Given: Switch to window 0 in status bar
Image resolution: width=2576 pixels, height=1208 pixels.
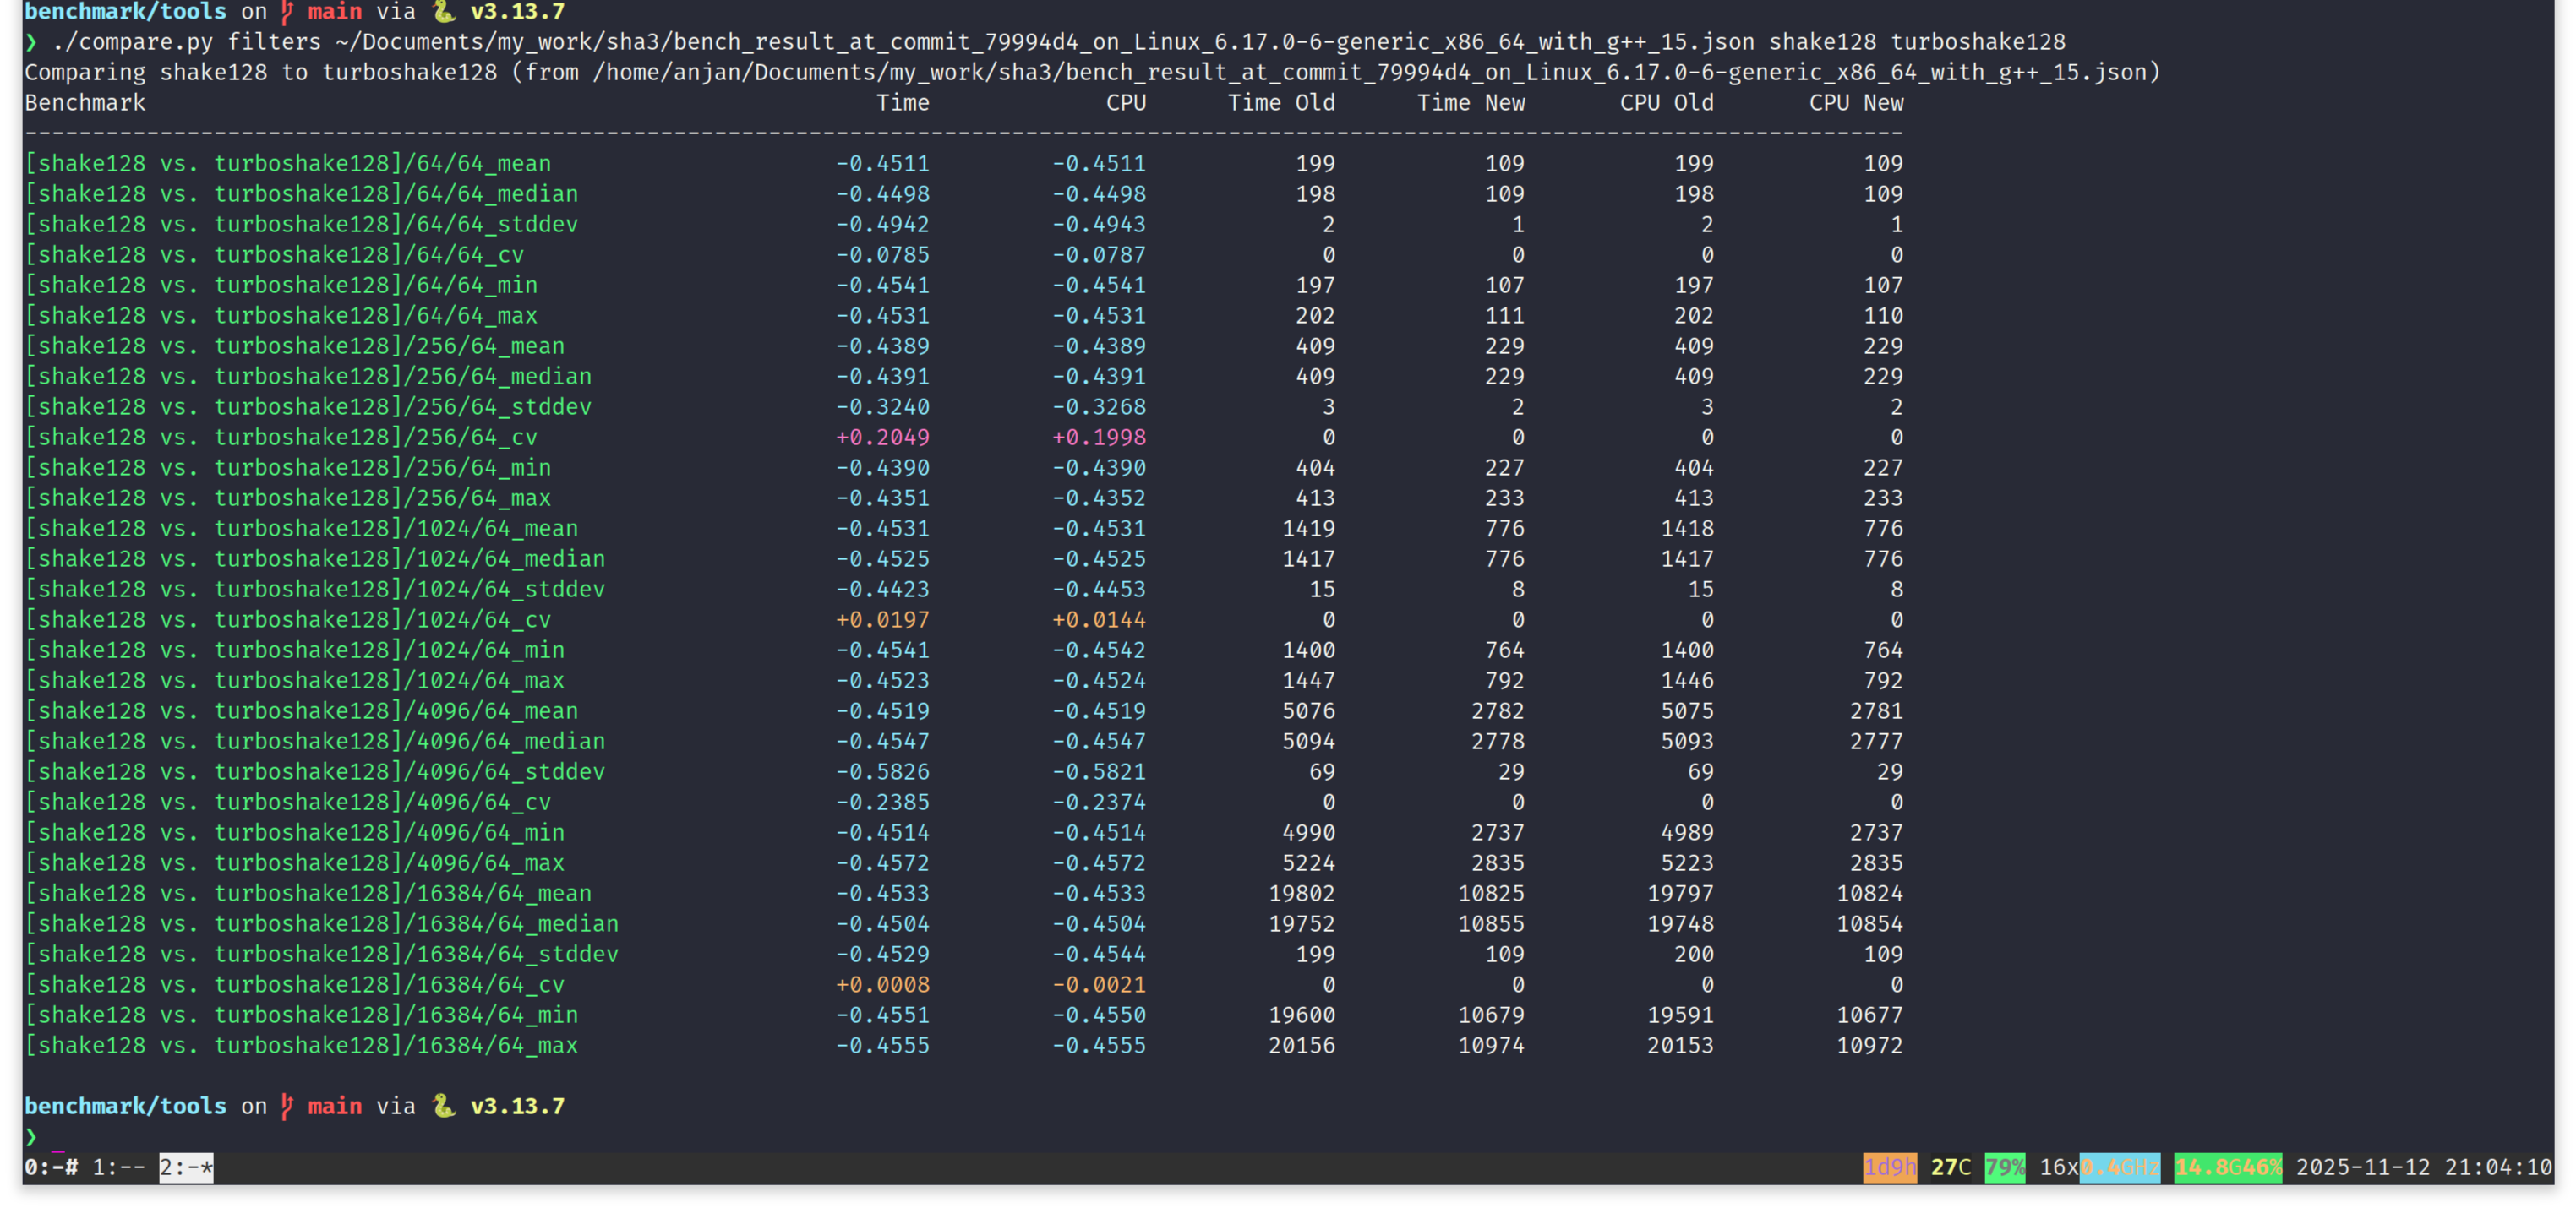Looking at the screenshot, I should tap(50, 1167).
